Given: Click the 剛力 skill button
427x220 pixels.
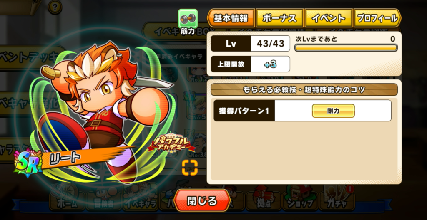Looking at the screenshot, I should point(333,111).
